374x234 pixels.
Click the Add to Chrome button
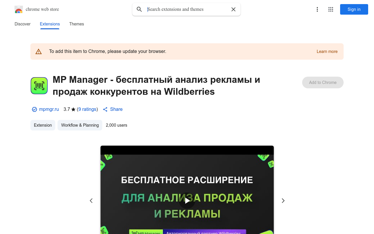coord(323,82)
